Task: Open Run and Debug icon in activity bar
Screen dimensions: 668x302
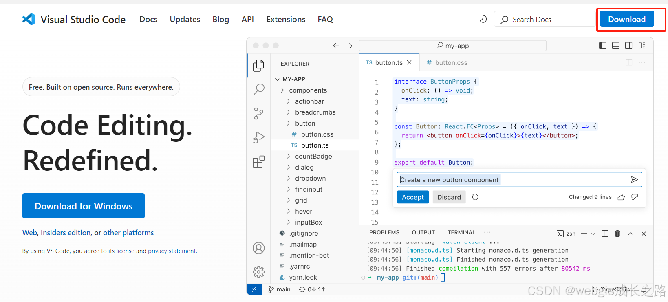Action: [258, 138]
